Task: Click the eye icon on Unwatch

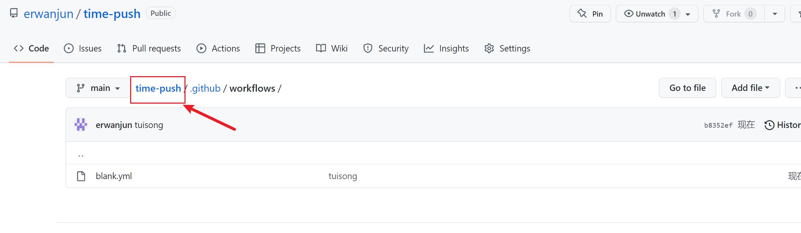Action: [629, 13]
